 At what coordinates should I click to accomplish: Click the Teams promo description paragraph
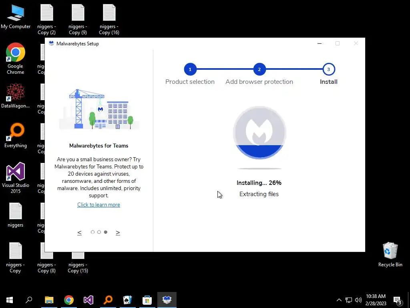99,177
